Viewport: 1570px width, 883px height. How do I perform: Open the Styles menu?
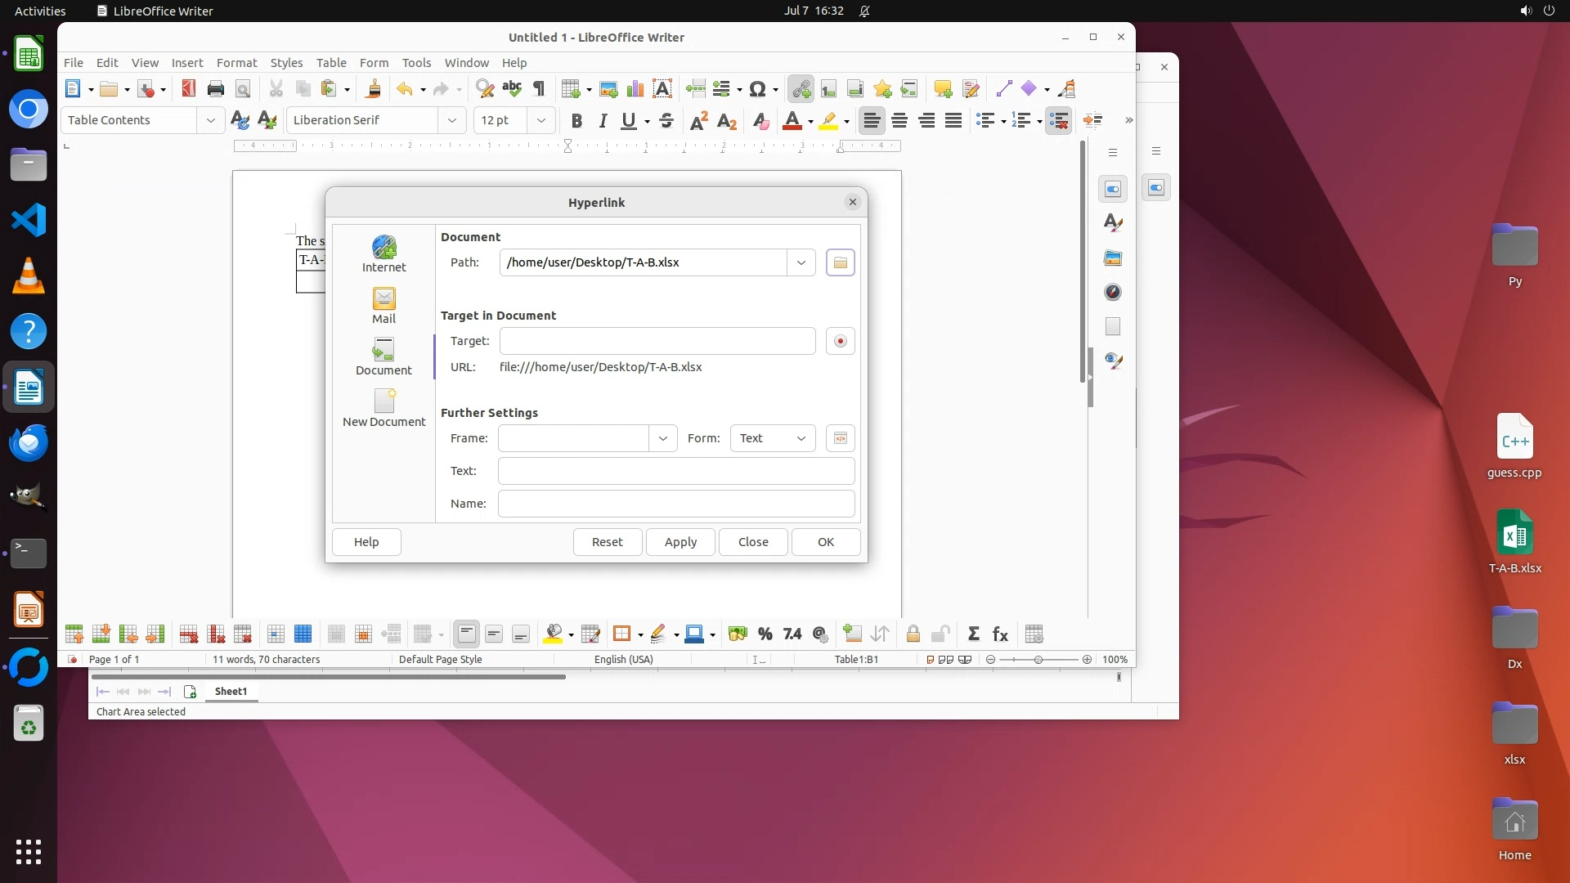pyautogui.click(x=286, y=63)
